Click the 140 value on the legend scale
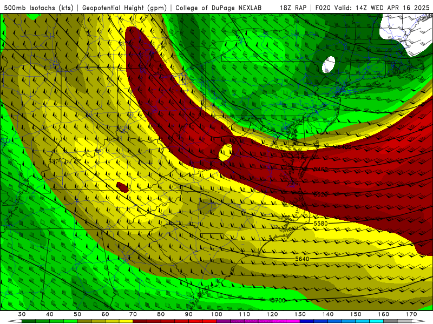 click(x=328, y=314)
